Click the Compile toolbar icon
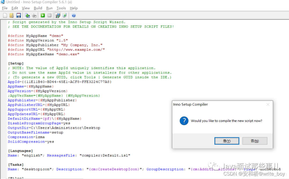The image size is (289, 179). [28, 15]
